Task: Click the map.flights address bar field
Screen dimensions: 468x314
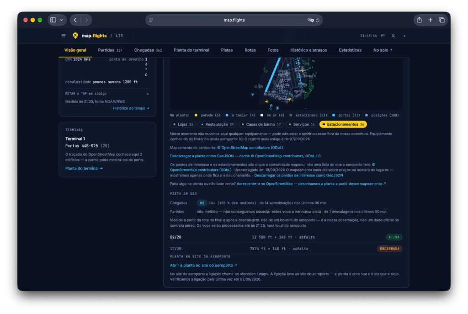Action: [x=234, y=20]
